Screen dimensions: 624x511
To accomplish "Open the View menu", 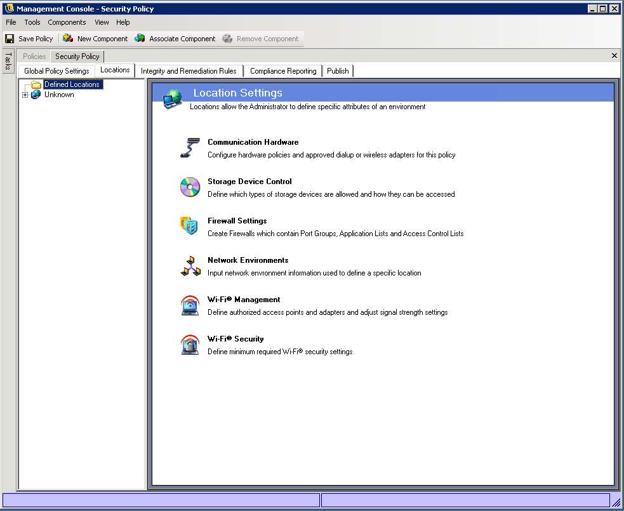I will [x=102, y=22].
